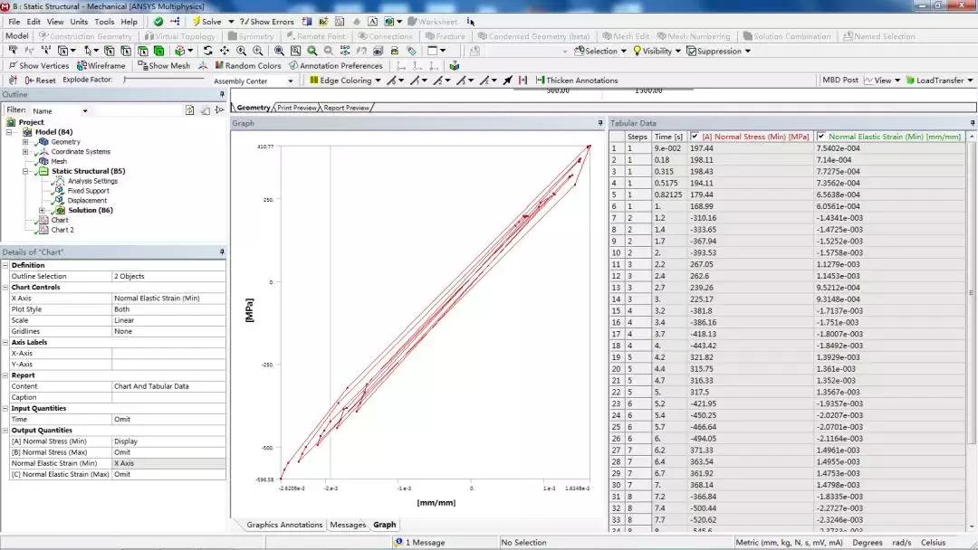Viewport: 978px width, 550px height.
Task: Select Mesh in the outline tree
Action: point(59,161)
